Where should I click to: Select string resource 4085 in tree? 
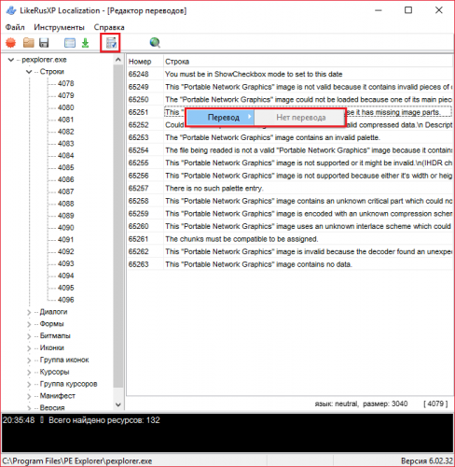65,167
